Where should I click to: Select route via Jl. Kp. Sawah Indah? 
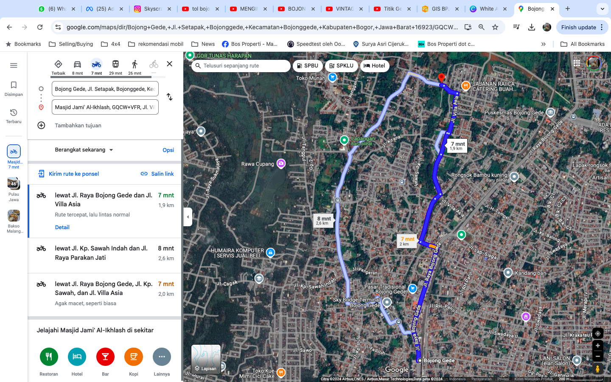(105, 256)
